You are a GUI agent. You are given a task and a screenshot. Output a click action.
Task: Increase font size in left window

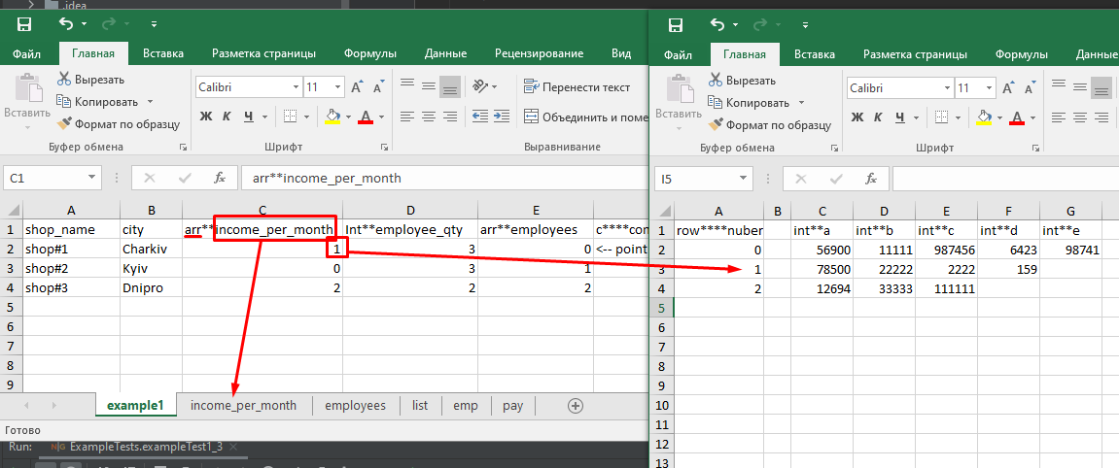point(359,87)
